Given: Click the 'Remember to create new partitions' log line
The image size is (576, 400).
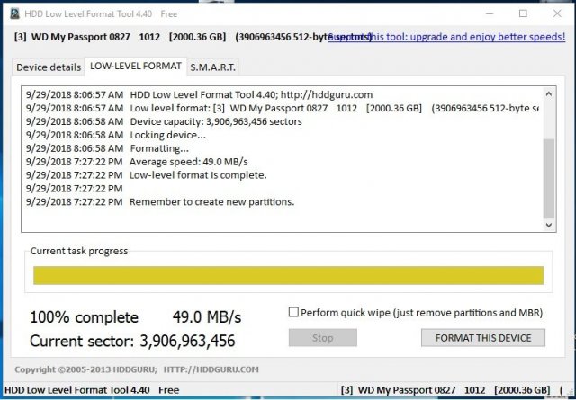Looking at the screenshot, I should [x=211, y=202].
